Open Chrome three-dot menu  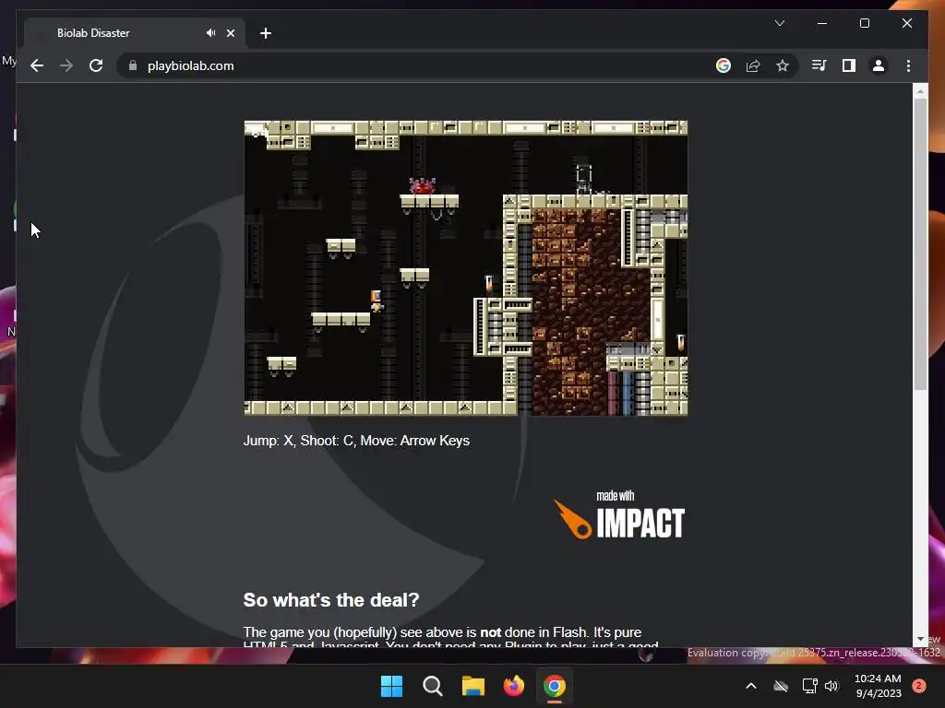tap(908, 65)
